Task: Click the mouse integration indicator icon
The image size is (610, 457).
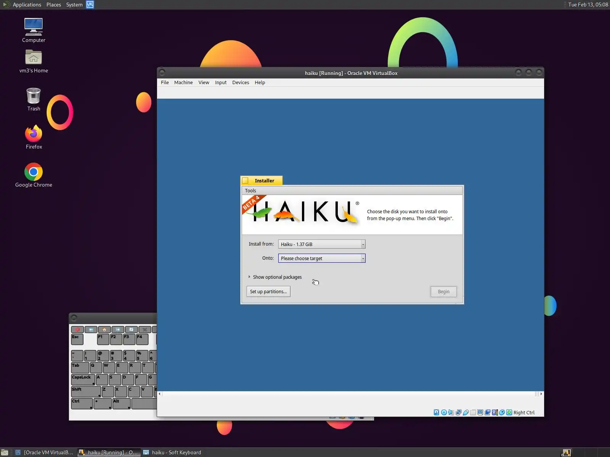Action: [502, 412]
